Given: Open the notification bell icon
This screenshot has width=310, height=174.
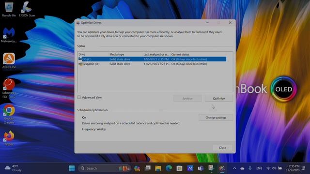Looking at the screenshot, I should 304,168.
